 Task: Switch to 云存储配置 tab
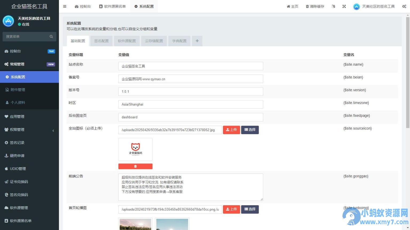154,41
